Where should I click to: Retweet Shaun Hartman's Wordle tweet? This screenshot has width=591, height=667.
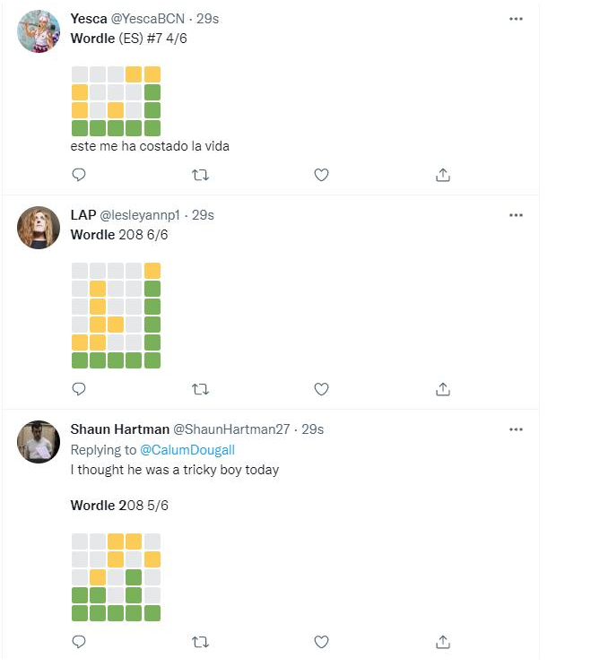tap(200, 642)
